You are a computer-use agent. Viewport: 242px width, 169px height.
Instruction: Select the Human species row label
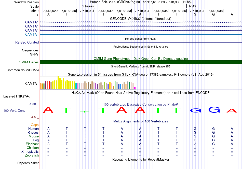pos(33,129)
